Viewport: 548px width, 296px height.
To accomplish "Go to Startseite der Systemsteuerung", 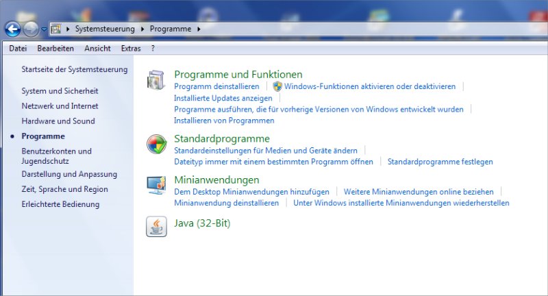I will (x=74, y=70).
